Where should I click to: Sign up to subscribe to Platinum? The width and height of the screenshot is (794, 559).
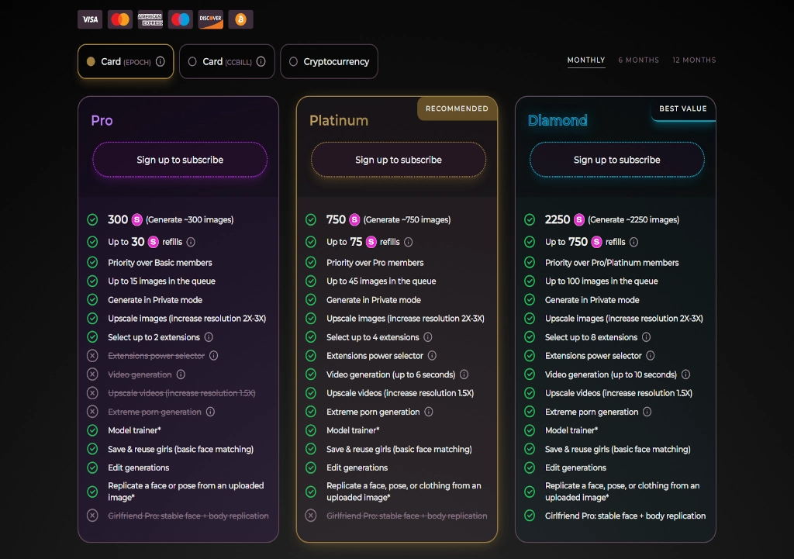click(398, 160)
